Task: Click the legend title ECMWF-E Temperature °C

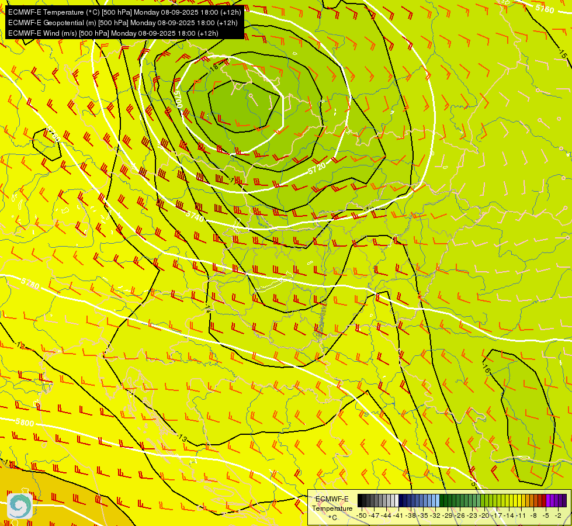Action: 332,508
